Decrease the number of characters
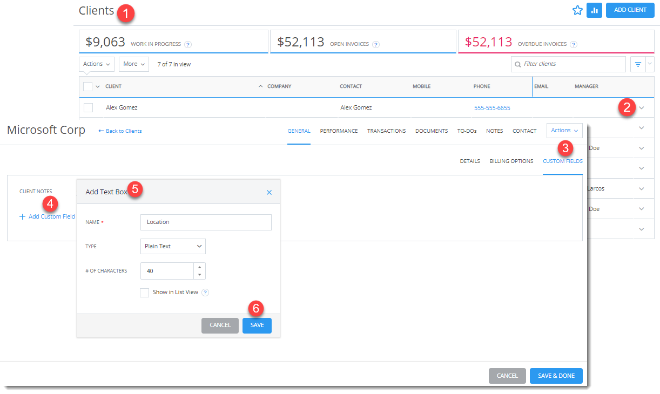Viewport: 660px width, 394px height. [200, 275]
